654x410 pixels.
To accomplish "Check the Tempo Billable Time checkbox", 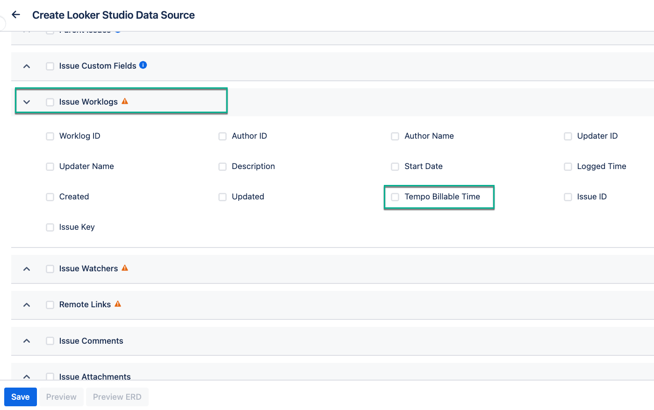I will [395, 197].
